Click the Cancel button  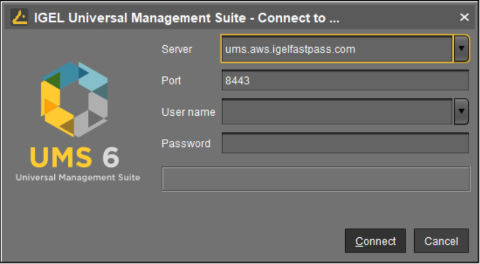tap(441, 241)
